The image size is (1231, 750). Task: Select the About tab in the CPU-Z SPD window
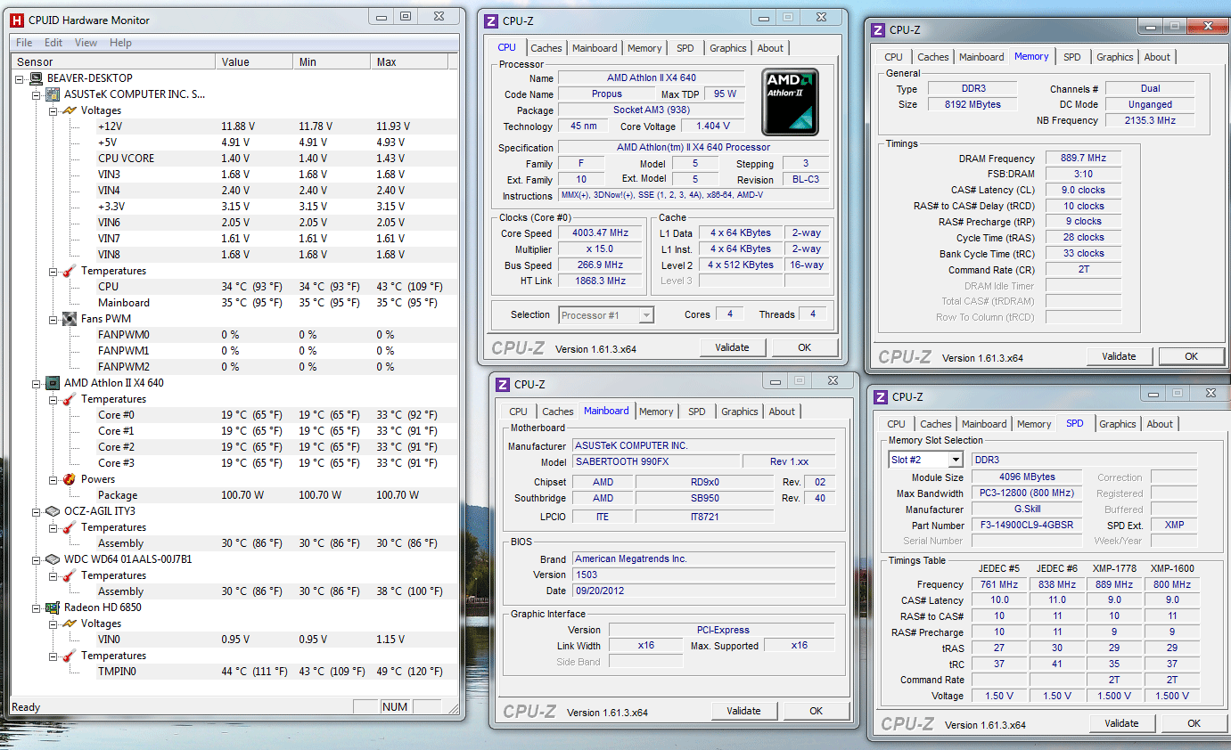coord(1160,424)
